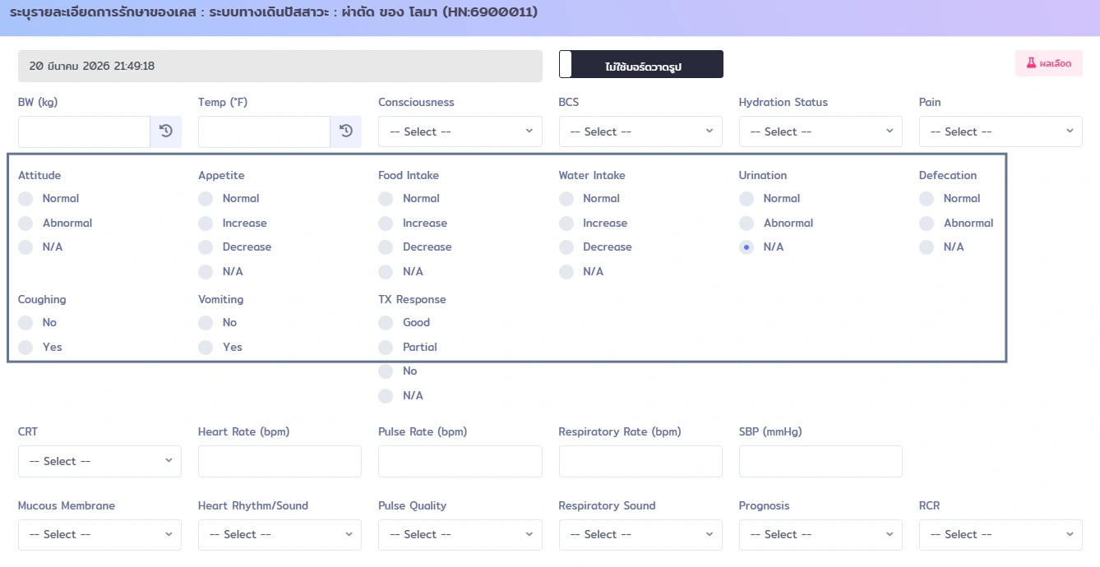This screenshot has width=1100, height=567.
Task: Select No for Coughing
Action: tap(26, 323)
